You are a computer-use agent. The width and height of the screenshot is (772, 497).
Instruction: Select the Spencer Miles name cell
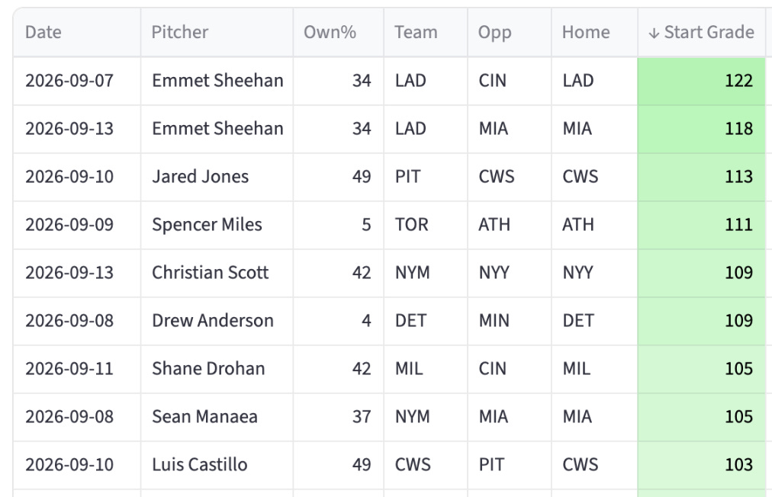click(x=217, y=225)
